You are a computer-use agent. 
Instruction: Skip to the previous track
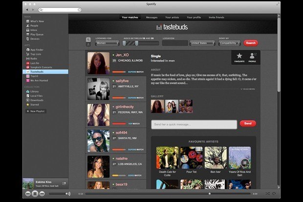tap(28, 194)
